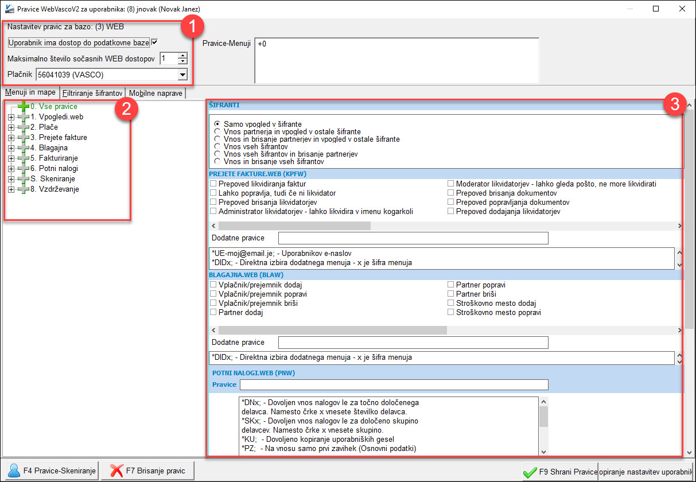Screen dimensions: 696x482
Task: Enable 'Partner popravi' checkbox
Action: click(451, 285)
